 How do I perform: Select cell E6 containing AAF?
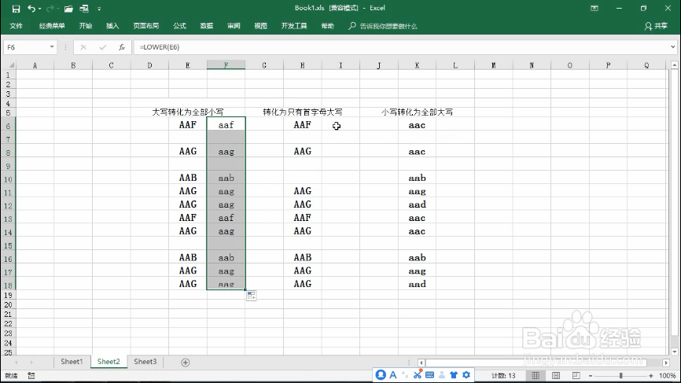pyautogui.click(x=188, y=125)
